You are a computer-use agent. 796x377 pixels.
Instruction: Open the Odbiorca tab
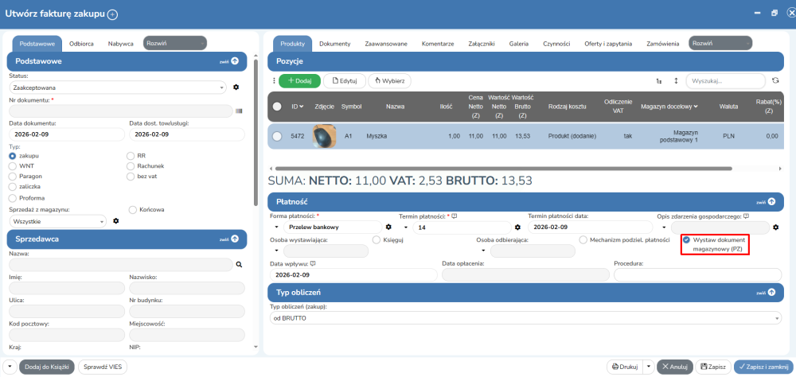coord(83,43)
